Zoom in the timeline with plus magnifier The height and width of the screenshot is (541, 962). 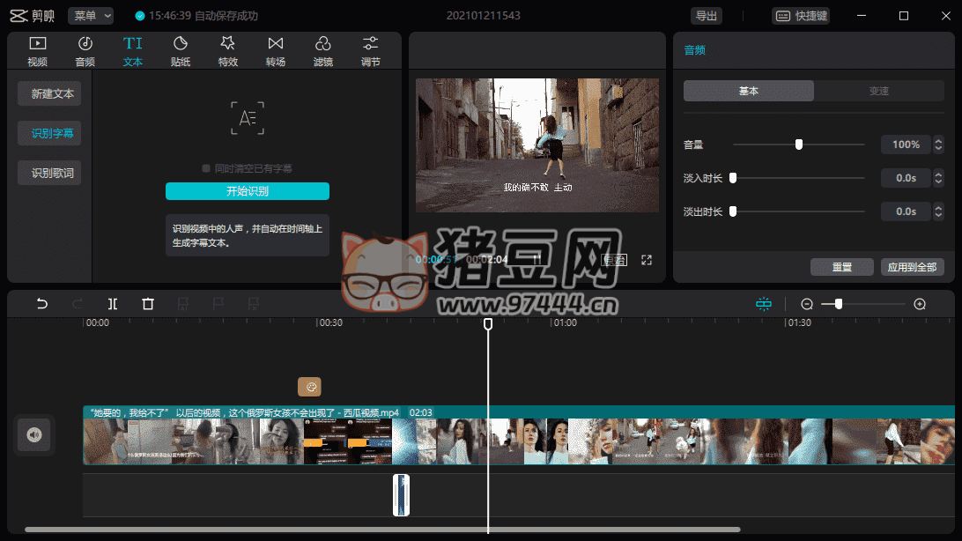920,304
